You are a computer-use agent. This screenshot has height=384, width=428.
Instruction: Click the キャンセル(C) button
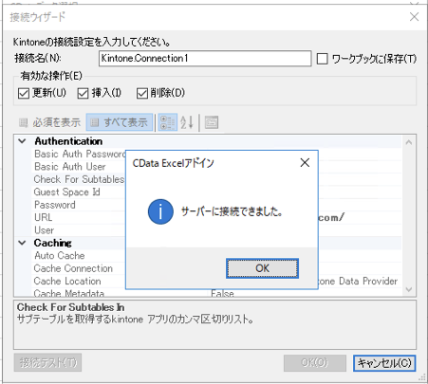tap(384, 363)
